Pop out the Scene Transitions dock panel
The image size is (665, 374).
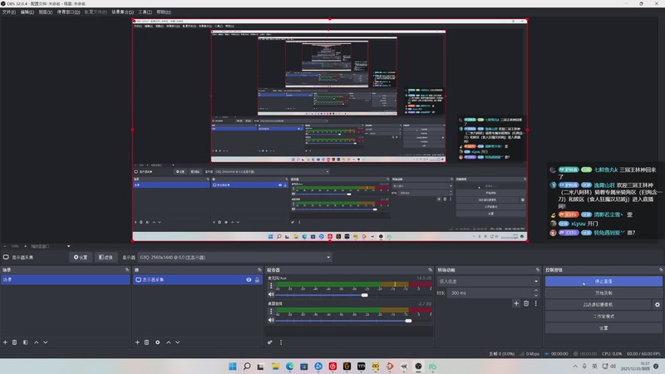538,269
